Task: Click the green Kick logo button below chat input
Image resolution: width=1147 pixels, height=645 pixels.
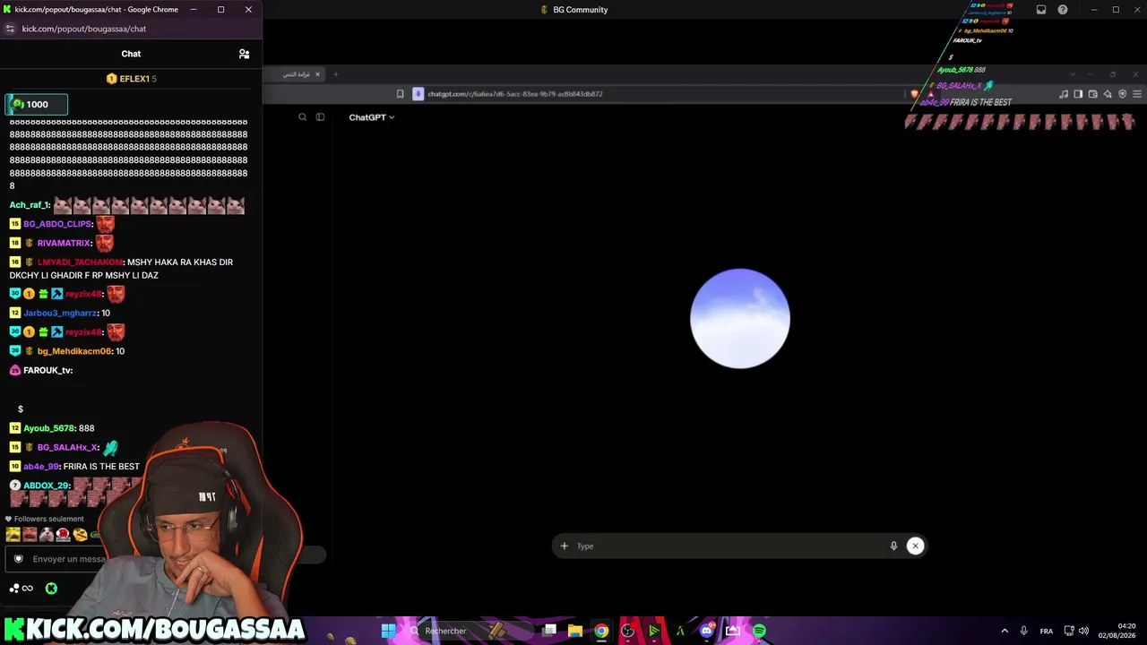Action: click(x=51, y=589)
